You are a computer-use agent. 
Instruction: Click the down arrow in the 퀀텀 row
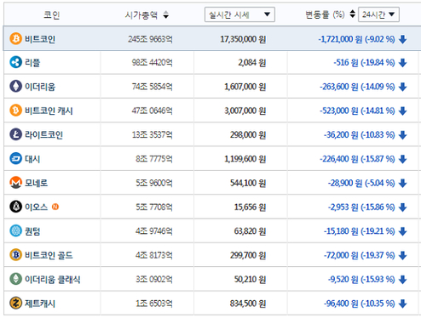(x=403, y=231)
